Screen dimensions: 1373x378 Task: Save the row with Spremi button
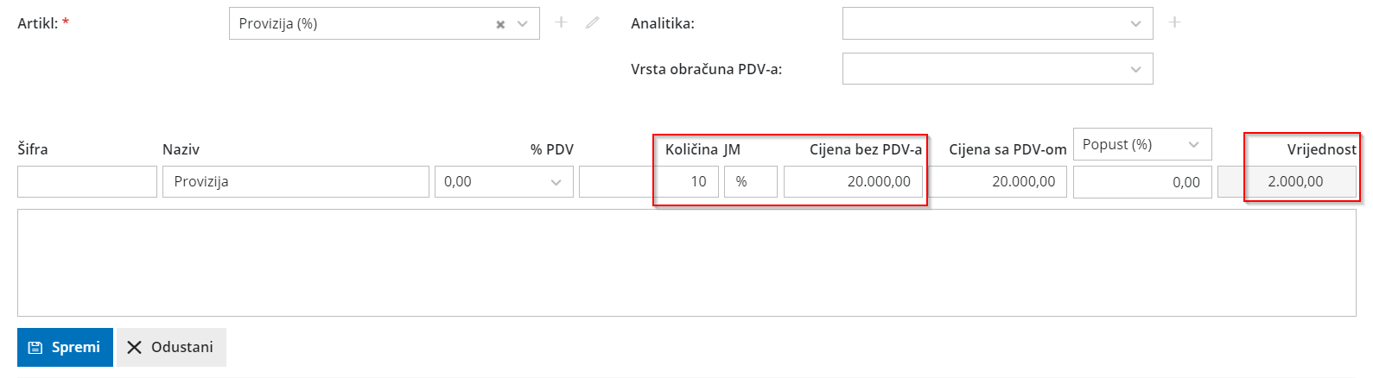(65, 347)
